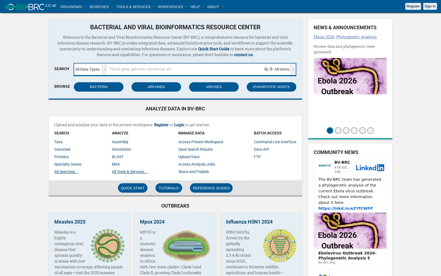This screenshot has height=276, width=441.
Task: Browse BACTERIA
Action: click(99, 87)
